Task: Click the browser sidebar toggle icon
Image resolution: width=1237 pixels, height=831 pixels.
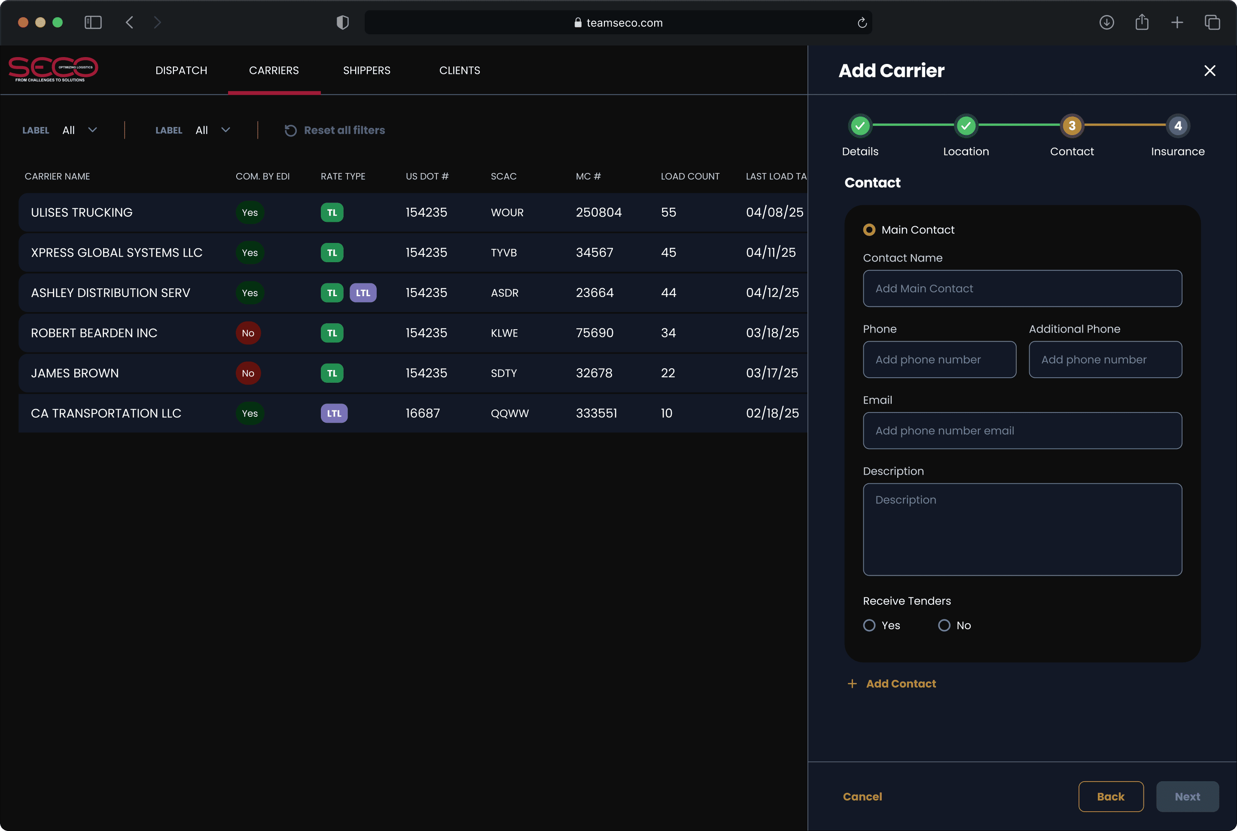Action: 93,22
